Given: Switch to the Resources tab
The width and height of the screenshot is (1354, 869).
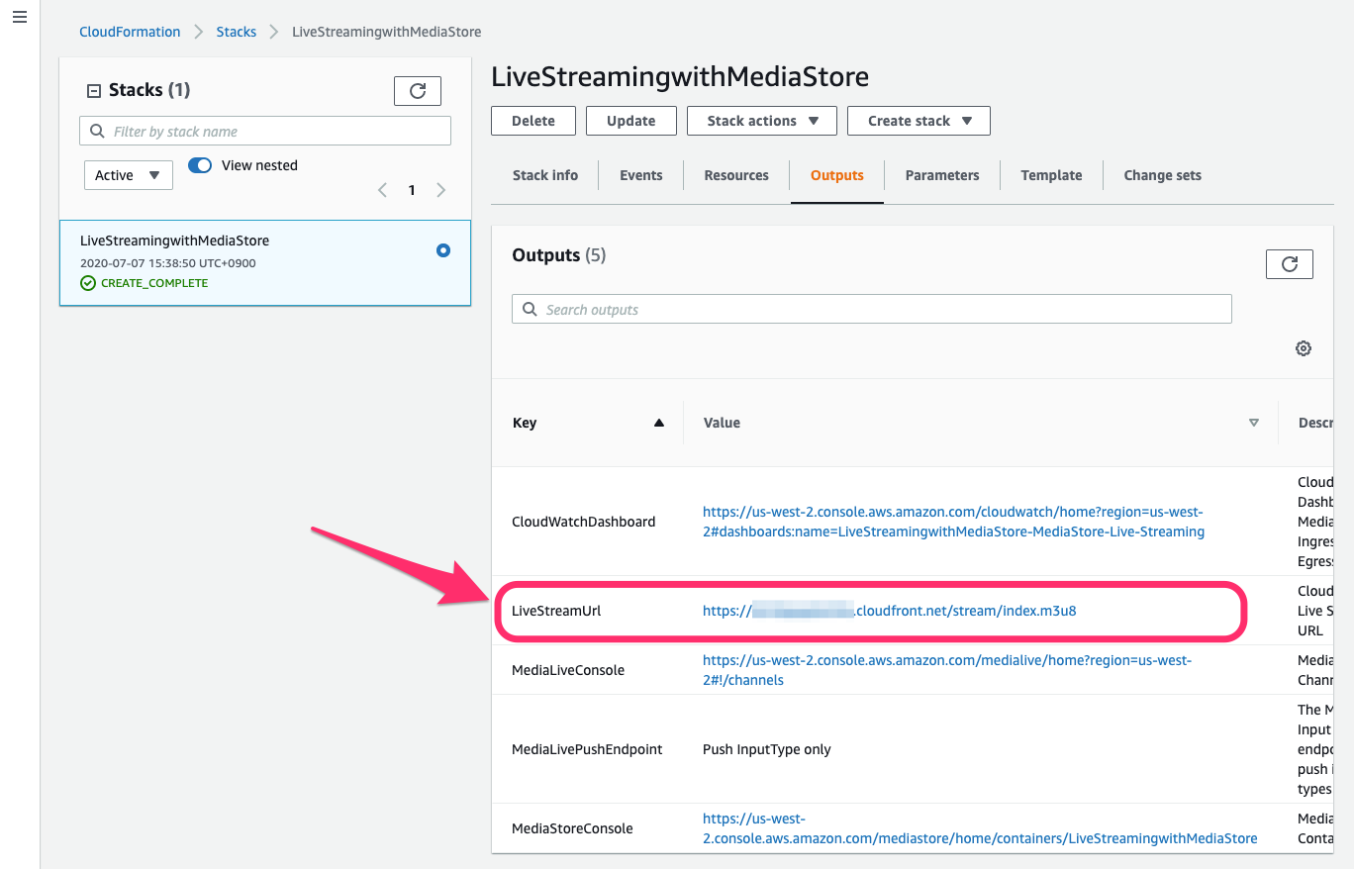Looking at the screenshot, I should [x=736, y=175].
